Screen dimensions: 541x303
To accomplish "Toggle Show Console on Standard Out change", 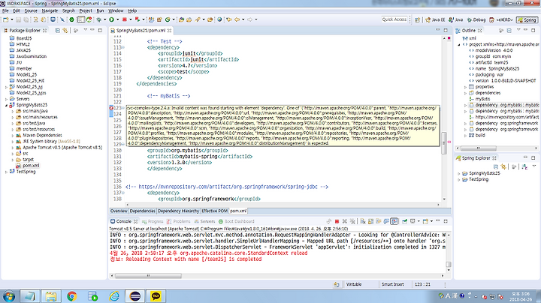I will click(386, 221).
